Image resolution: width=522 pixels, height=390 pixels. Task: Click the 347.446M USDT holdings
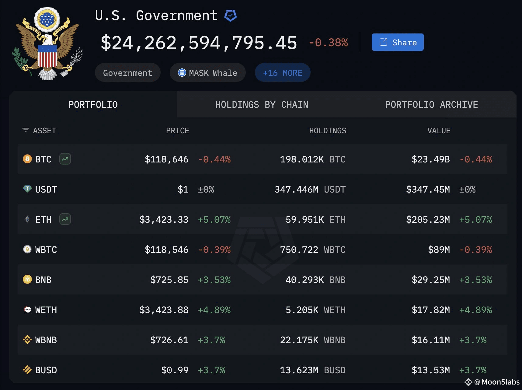[x=310, y=189]
